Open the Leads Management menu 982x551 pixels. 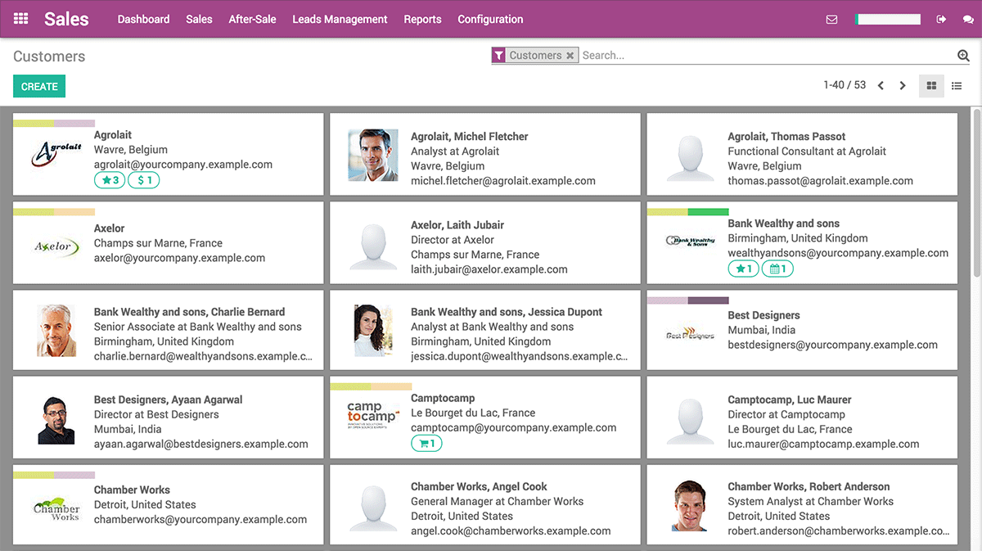point(340,18)
